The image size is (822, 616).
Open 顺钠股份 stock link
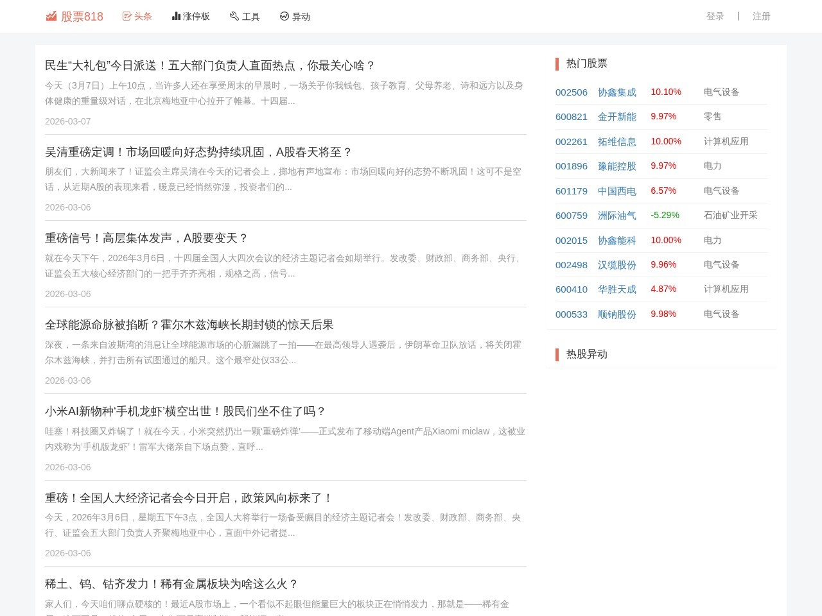(x=616, y=314)
